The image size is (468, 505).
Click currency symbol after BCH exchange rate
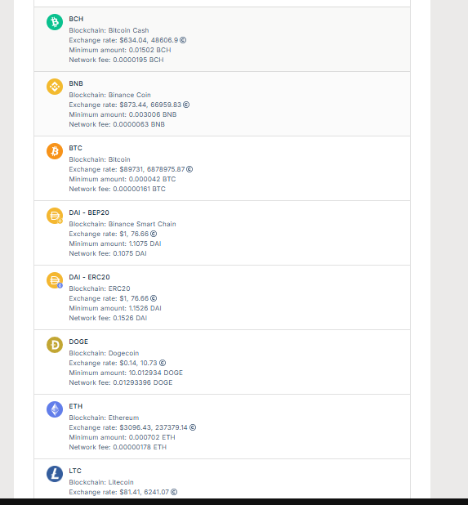pos(183,40)
